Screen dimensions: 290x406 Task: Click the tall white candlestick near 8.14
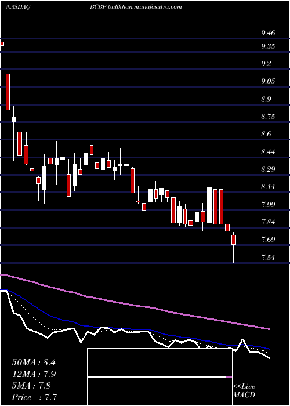(x=209, y=208)
